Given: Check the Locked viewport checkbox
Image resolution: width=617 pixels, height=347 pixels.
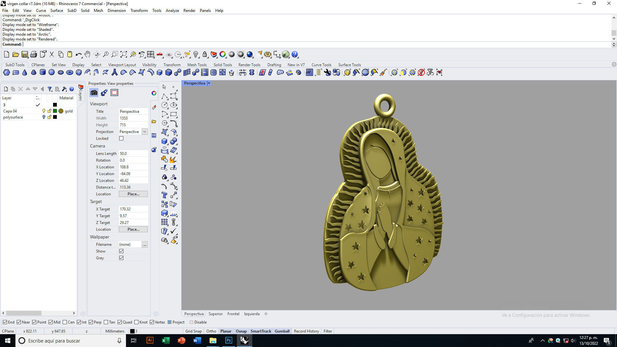Looking at the screenshot, I should coord(121,138).
